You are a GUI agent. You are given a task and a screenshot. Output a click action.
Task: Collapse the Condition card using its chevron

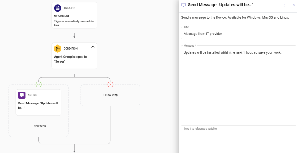93,47
